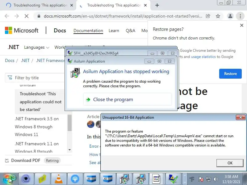Open the purple swirl taskbar app
Viewport: 247px width, 185px height.
click(26, 179)
